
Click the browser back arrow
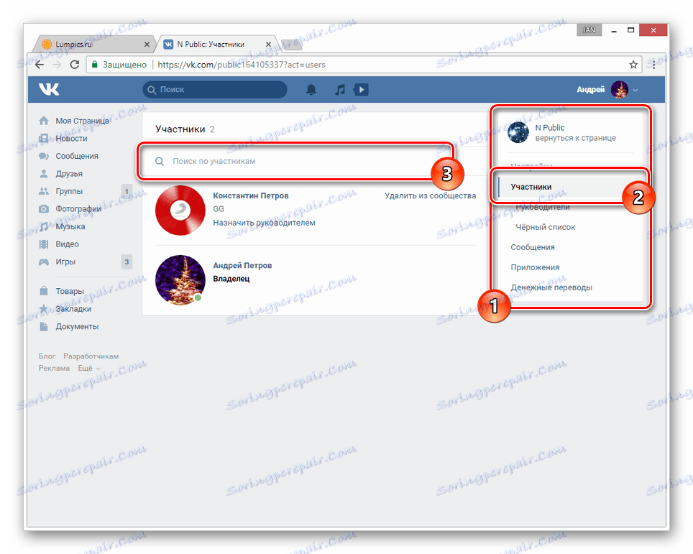(x=40, y=65)
